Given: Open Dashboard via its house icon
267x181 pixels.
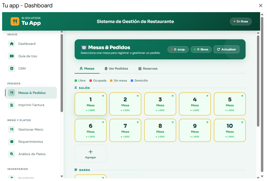Looking at the screenshot, I should (12, 44).
